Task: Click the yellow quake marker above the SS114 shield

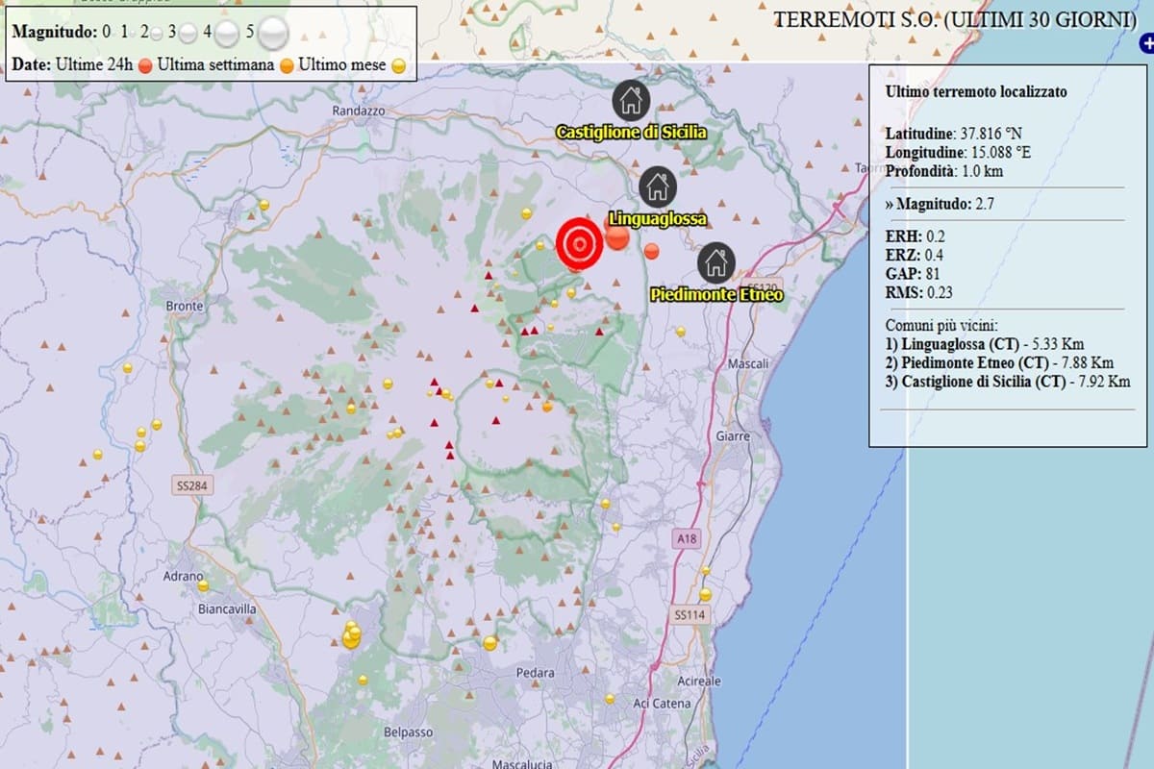Action: (x=705, y=594)
